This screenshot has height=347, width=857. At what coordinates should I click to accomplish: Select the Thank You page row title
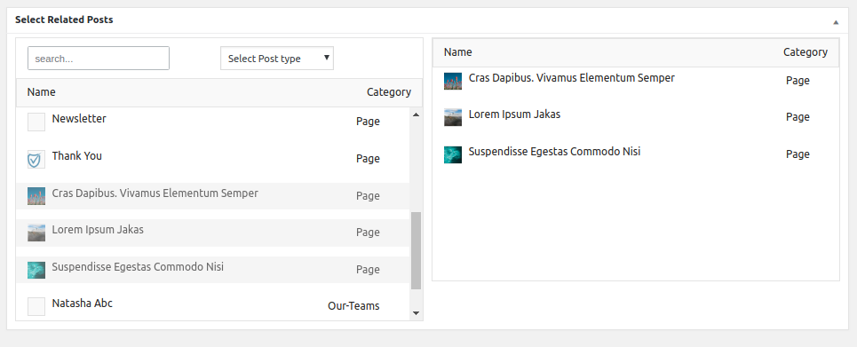(x=77, y=155)
